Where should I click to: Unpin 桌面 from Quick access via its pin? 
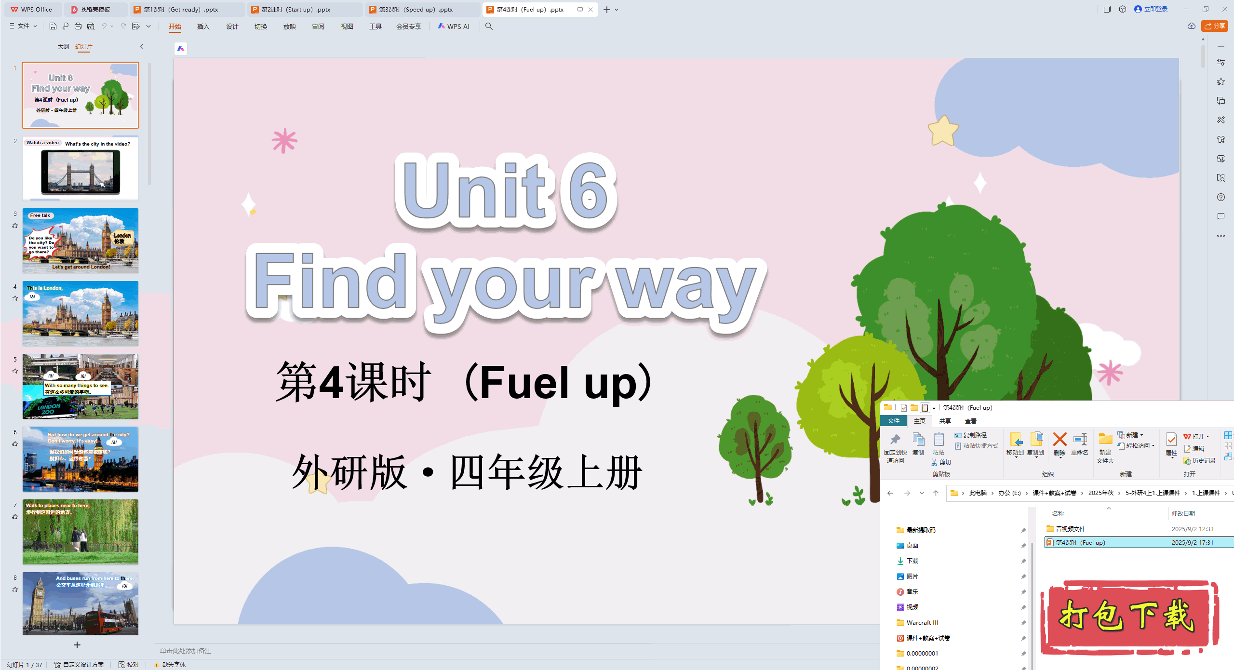(1023, 545)
